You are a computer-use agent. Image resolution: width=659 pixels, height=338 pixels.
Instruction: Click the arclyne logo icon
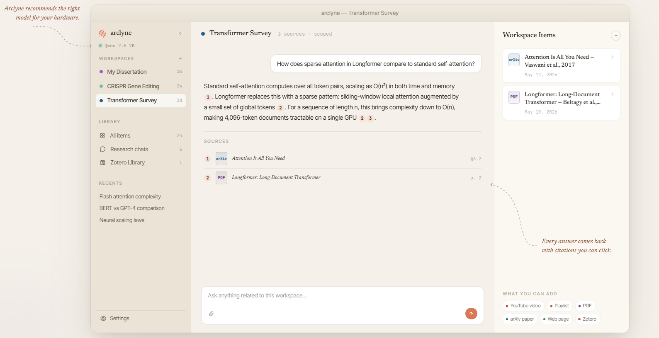coord(102,33)
